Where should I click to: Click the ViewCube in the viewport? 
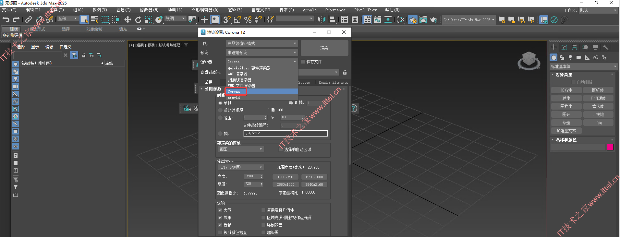tap(529, 60)
